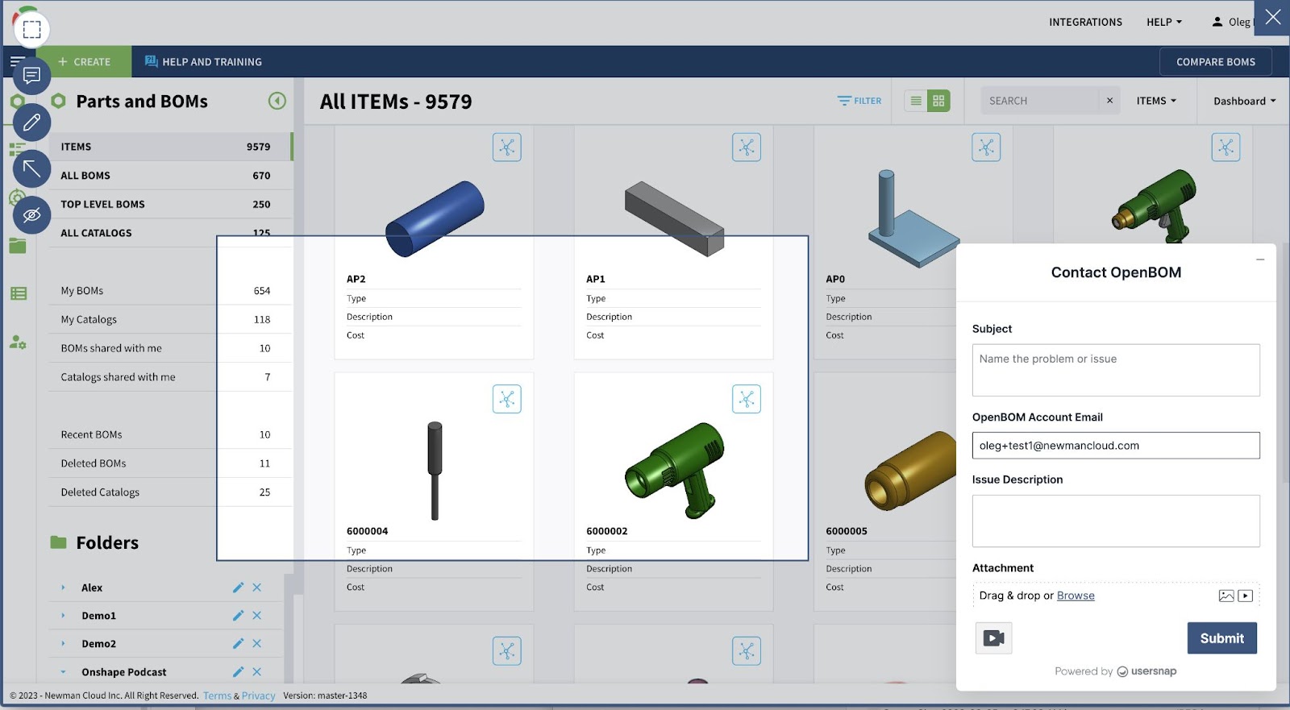Image resolution: width=1290 pixels, height=710 pixels.
Task: Focus the Subject text field
Action: tap(1116, 370)
